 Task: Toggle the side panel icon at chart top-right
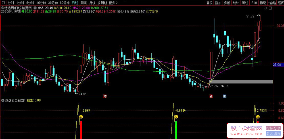(270, 8)
